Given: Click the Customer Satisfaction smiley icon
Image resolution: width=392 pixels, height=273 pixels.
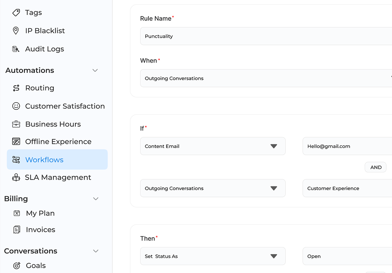Looking at the screenshot, I should coord(16,106).
